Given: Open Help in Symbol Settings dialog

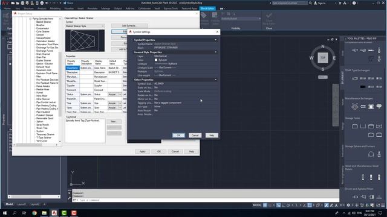Looking at the screenshot, I should 212,135.
